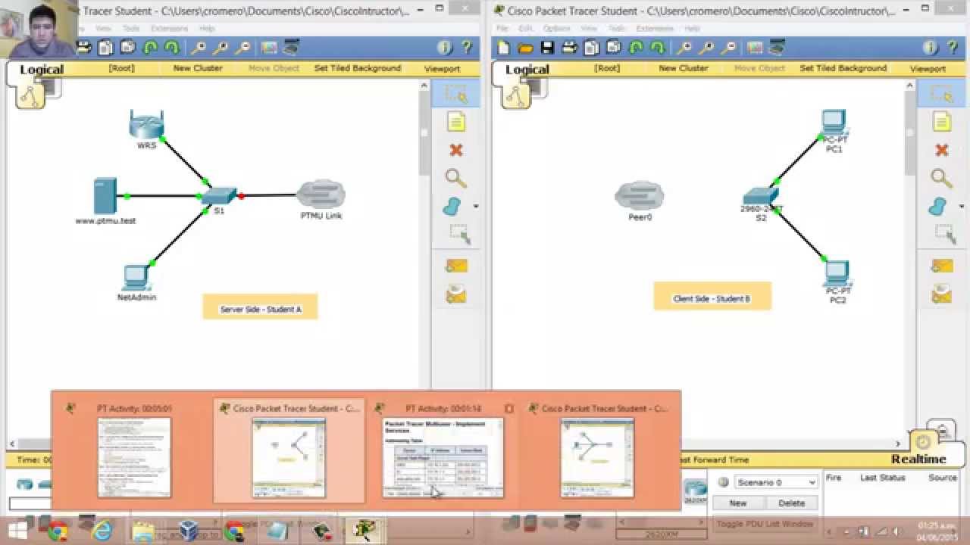Click Paste icon in Client Side window toolbar

[613, 48]
